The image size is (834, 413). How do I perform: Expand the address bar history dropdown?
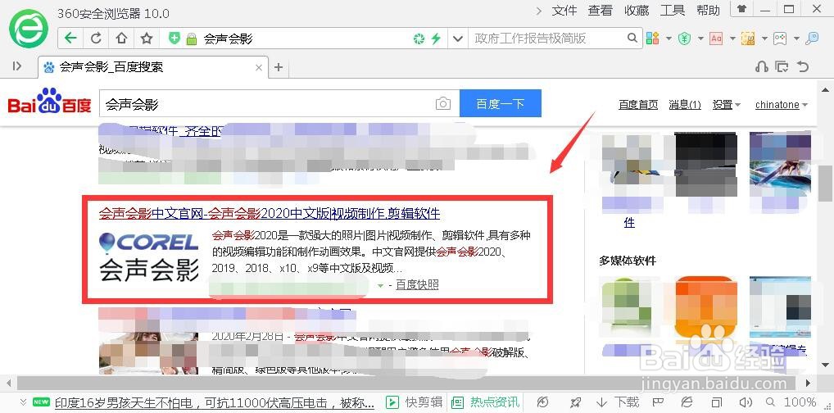457,39
